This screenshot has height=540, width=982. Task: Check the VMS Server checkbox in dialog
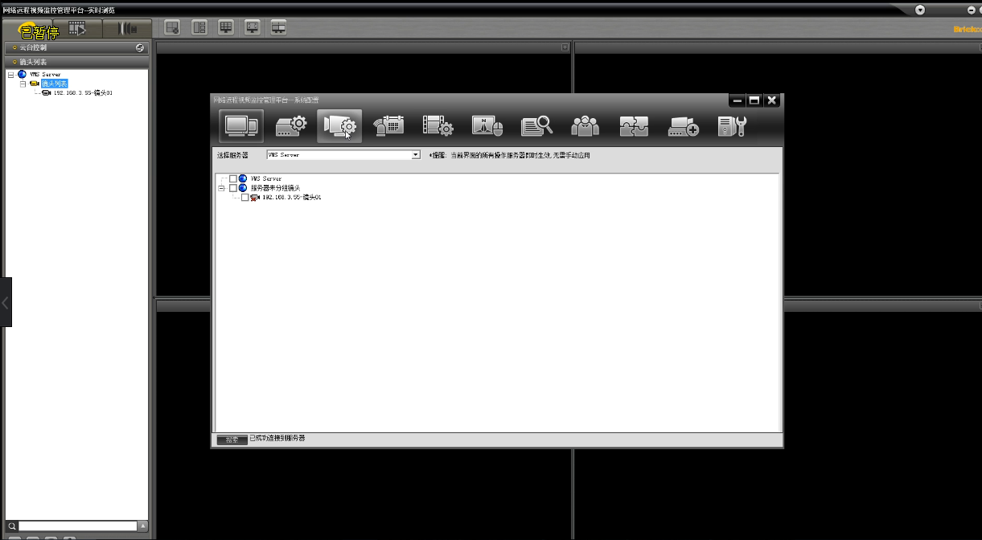tap(233, 178)
